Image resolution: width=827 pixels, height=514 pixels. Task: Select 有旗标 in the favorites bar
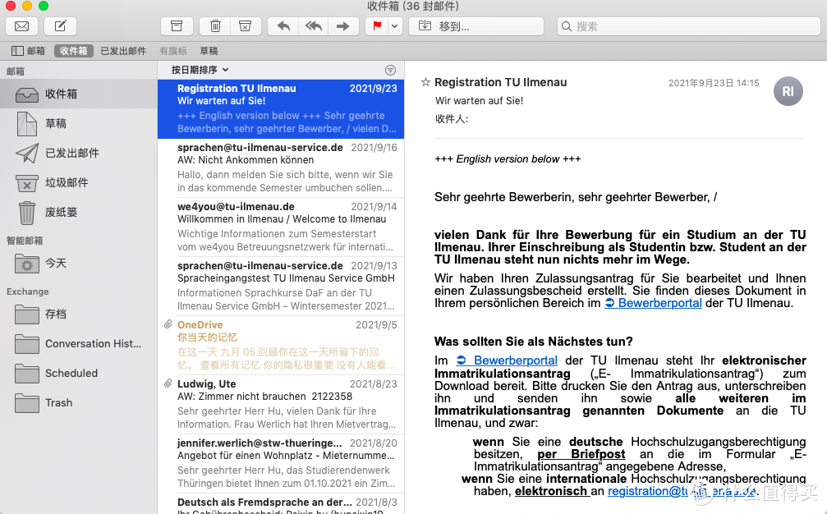click(x=173, y=51)
